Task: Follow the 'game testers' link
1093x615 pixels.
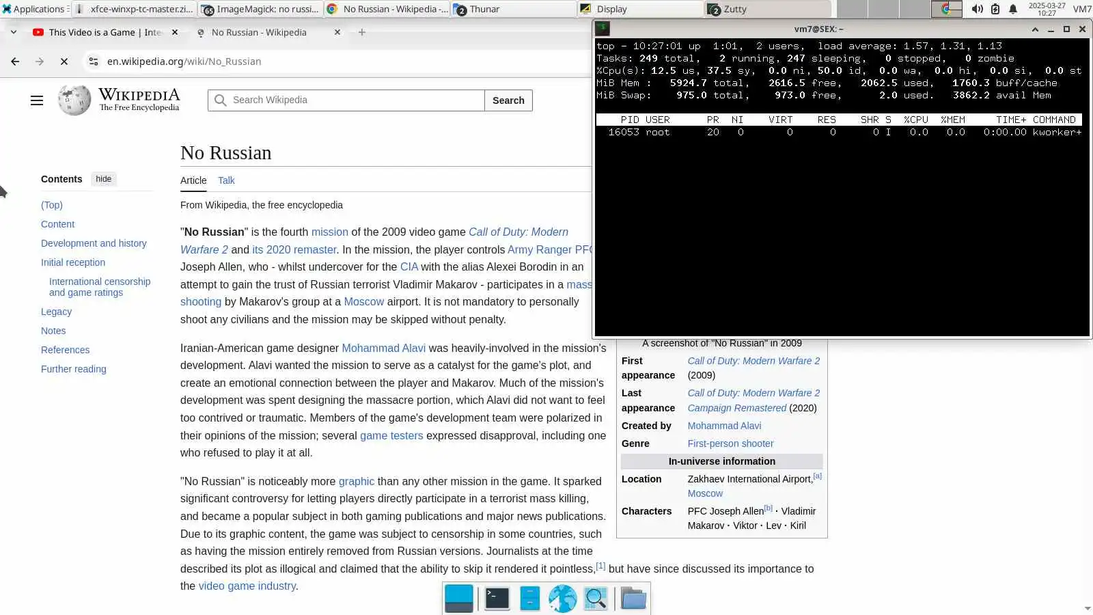Action: click(391, 436)
